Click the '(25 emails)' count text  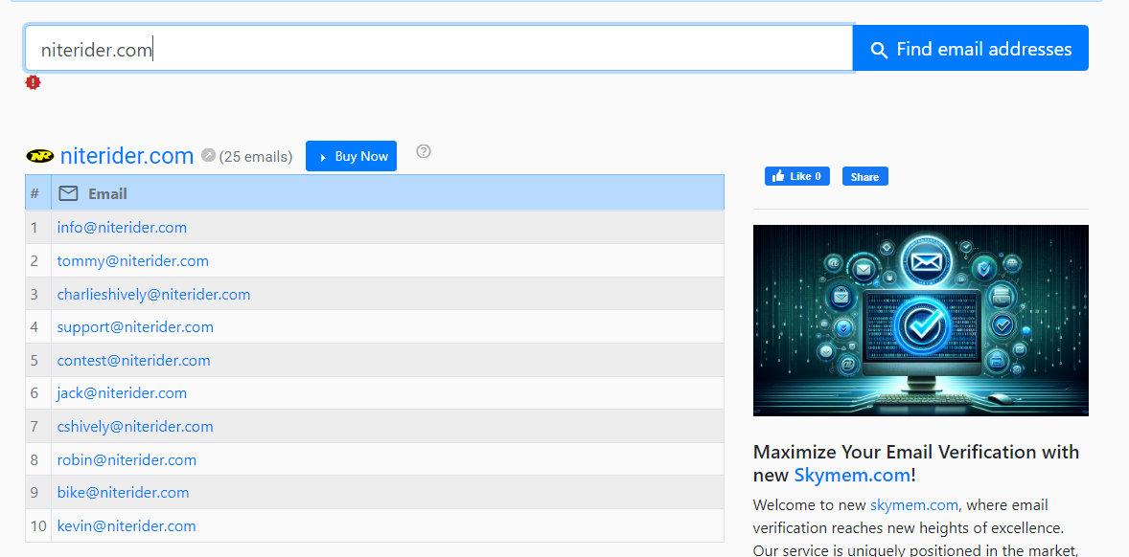click(x=256, y=157)
